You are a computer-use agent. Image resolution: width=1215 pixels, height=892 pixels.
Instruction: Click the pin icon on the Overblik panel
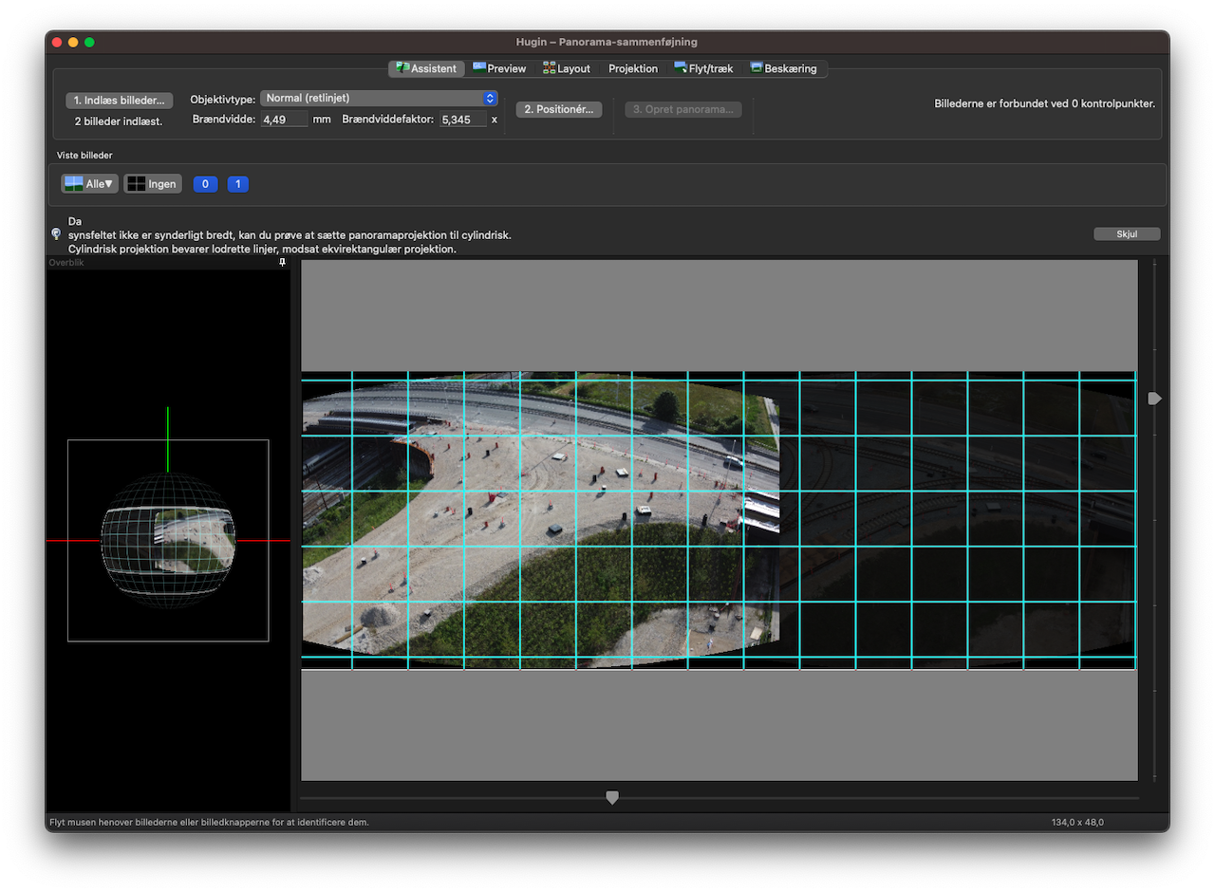281,262
